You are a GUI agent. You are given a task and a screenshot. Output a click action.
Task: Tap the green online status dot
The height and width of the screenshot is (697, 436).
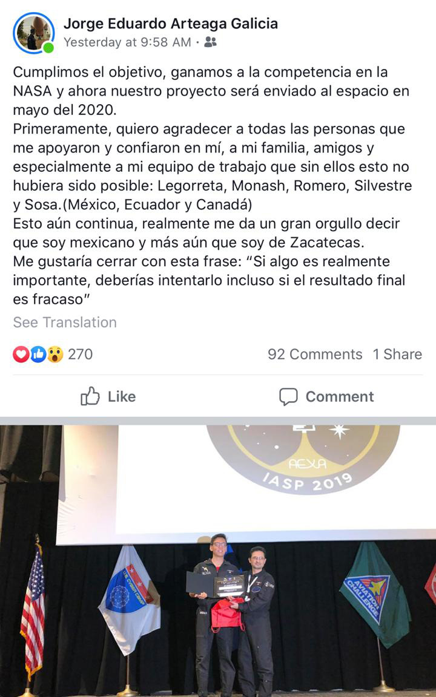tap(48, 47)
